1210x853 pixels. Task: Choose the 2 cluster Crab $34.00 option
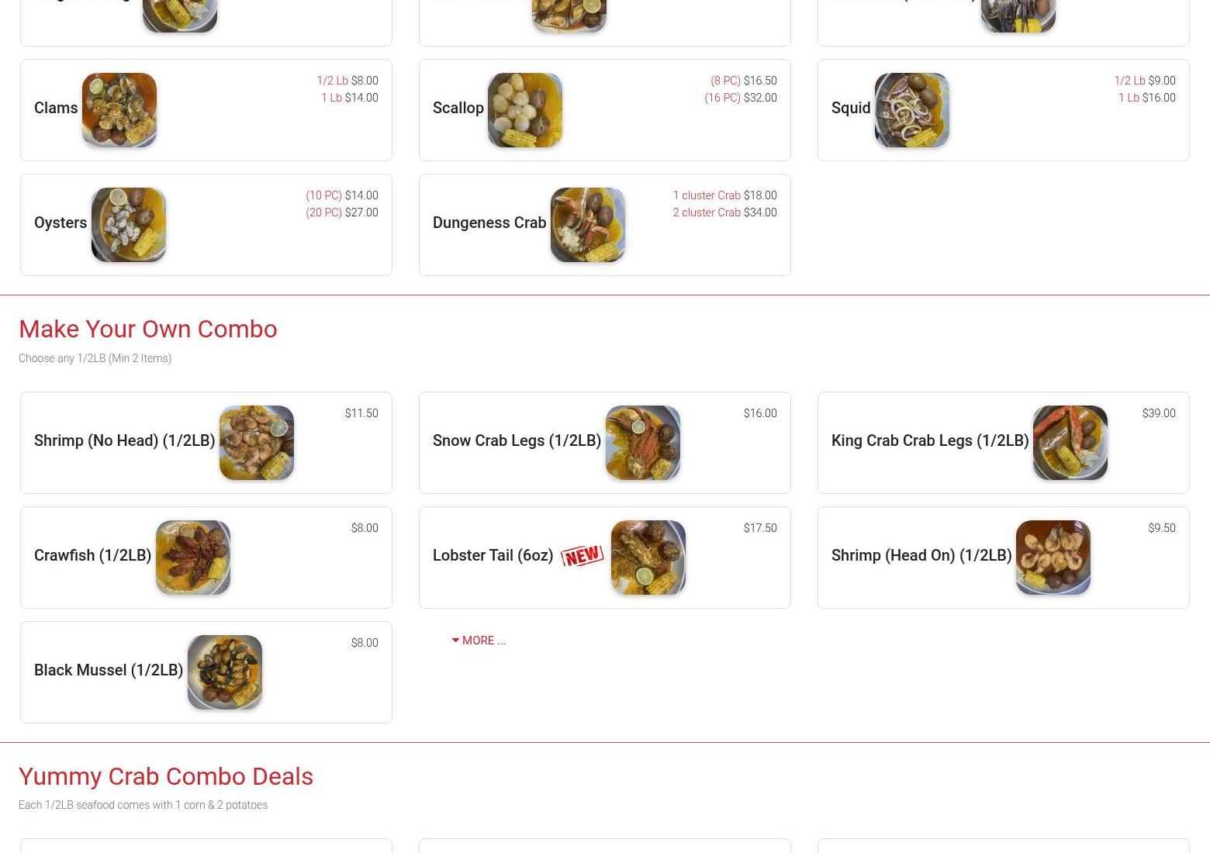(x=724, y=212)
